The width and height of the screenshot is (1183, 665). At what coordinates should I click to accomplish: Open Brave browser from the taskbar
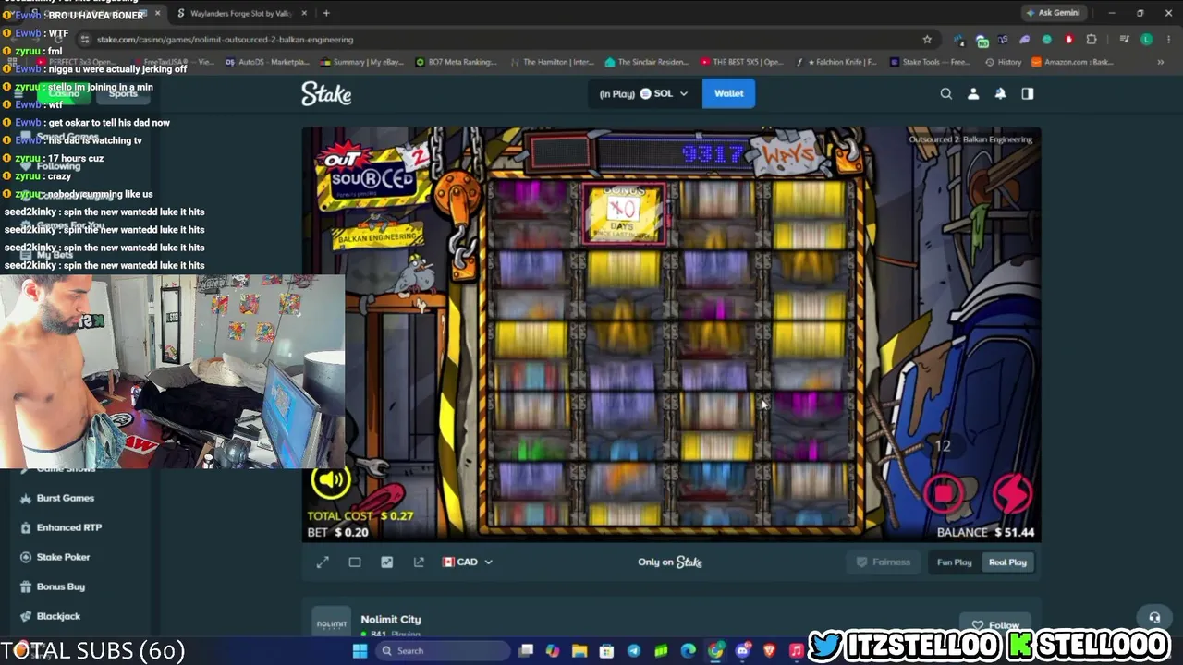pos(770,651)
